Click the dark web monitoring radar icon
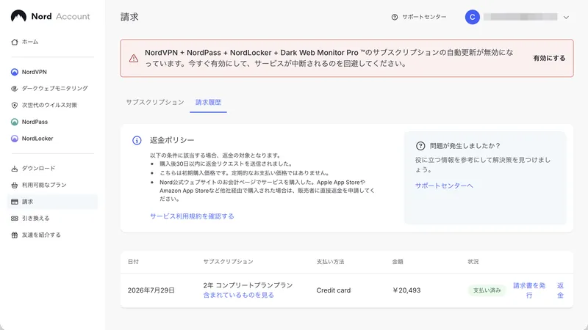588x330 pixels. tap(15, 89)
